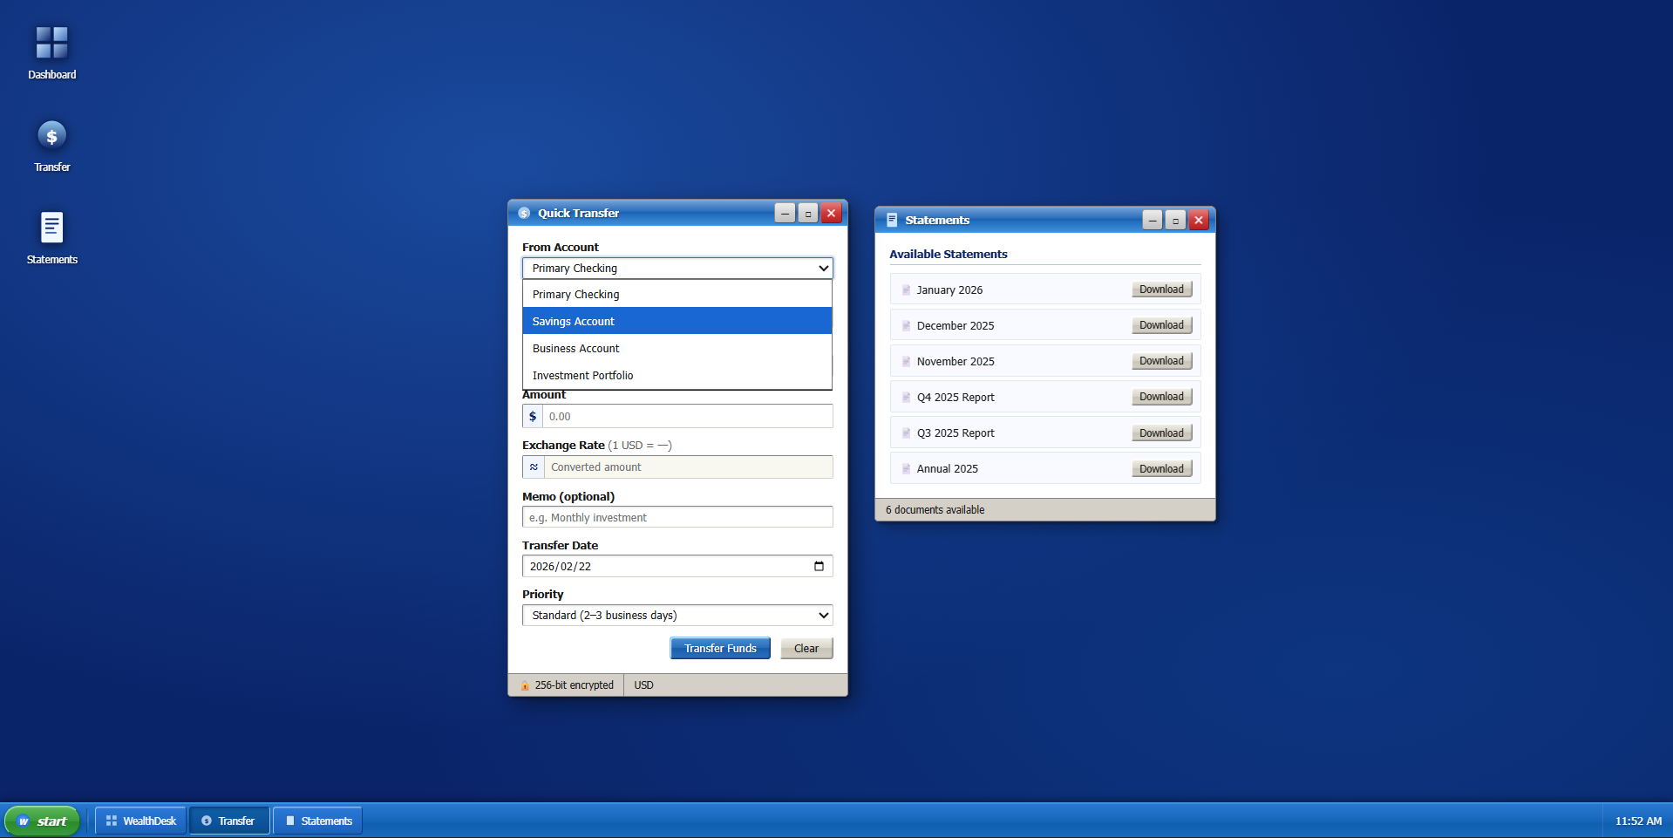This screenshot has width=1673, height=838.
Task: Click the dollar sign icon beside Amount field
Action: click(532, 416)
